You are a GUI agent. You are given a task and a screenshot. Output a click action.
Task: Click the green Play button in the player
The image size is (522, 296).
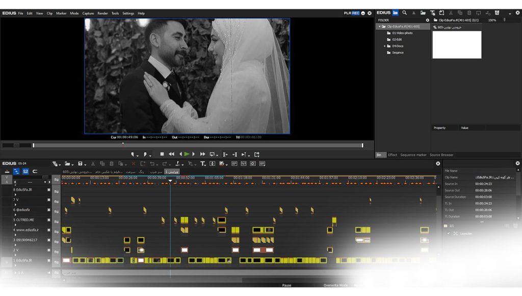187,154
